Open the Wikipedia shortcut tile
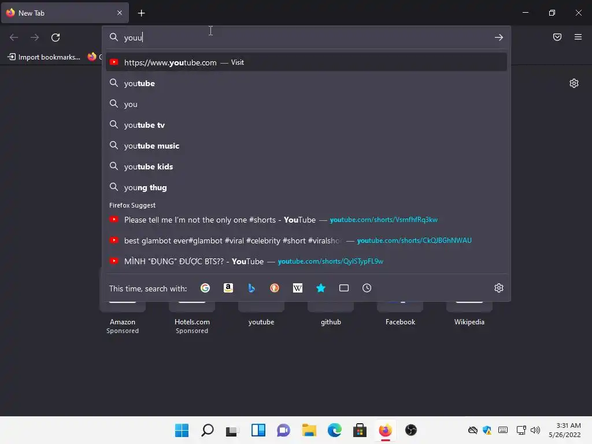 (469, 315)
